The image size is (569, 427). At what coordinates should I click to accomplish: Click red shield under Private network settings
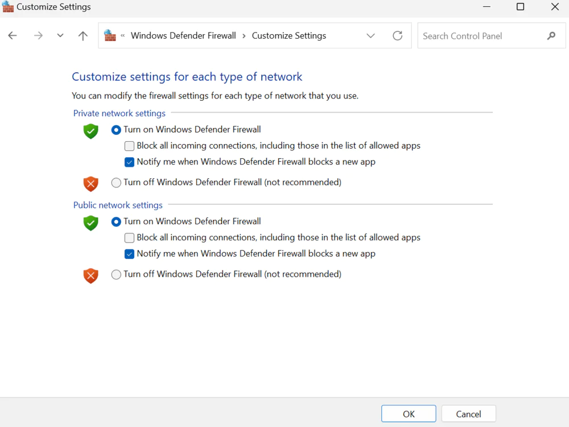pos(90,184)
